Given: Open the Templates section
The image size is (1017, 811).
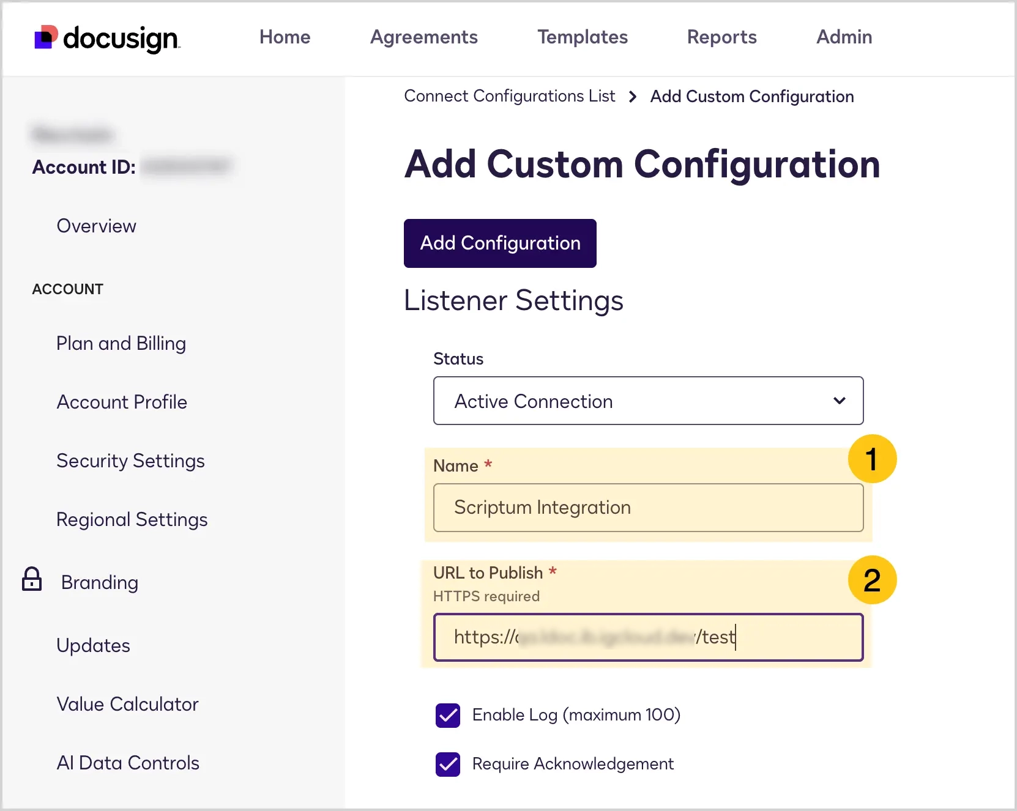Looking at the screenshot, I should 583,37.
